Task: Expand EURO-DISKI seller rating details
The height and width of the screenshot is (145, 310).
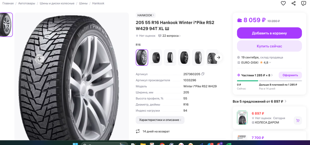Action: tap(270, 63)
